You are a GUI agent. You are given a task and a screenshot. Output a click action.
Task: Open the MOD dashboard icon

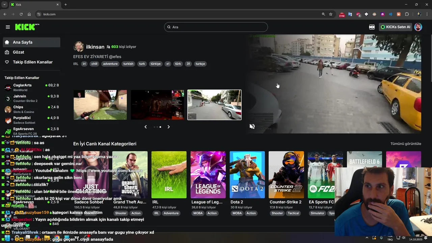coord(372,27)
